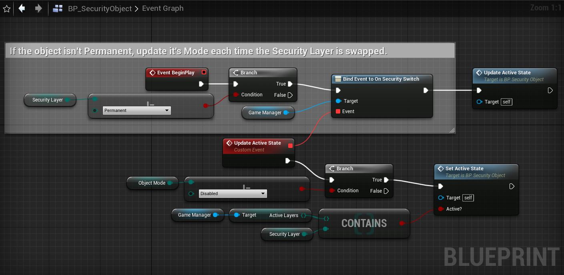Click the red Event pin on Bind Event

pyautogui.click(x=338, y=112)
